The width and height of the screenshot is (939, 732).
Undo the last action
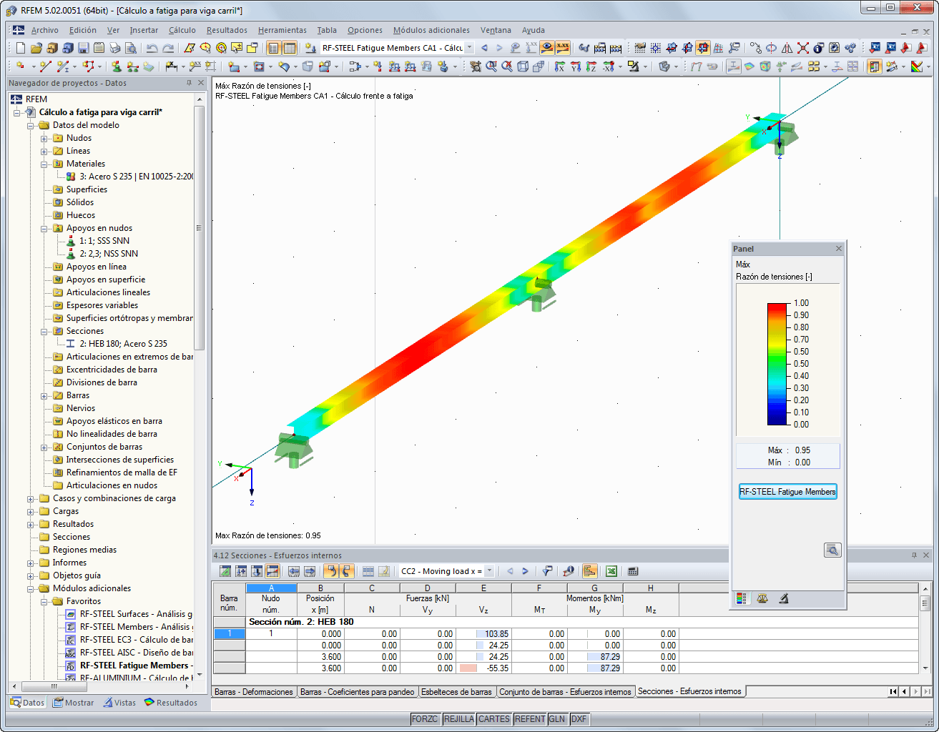click(x=152, y=48)
